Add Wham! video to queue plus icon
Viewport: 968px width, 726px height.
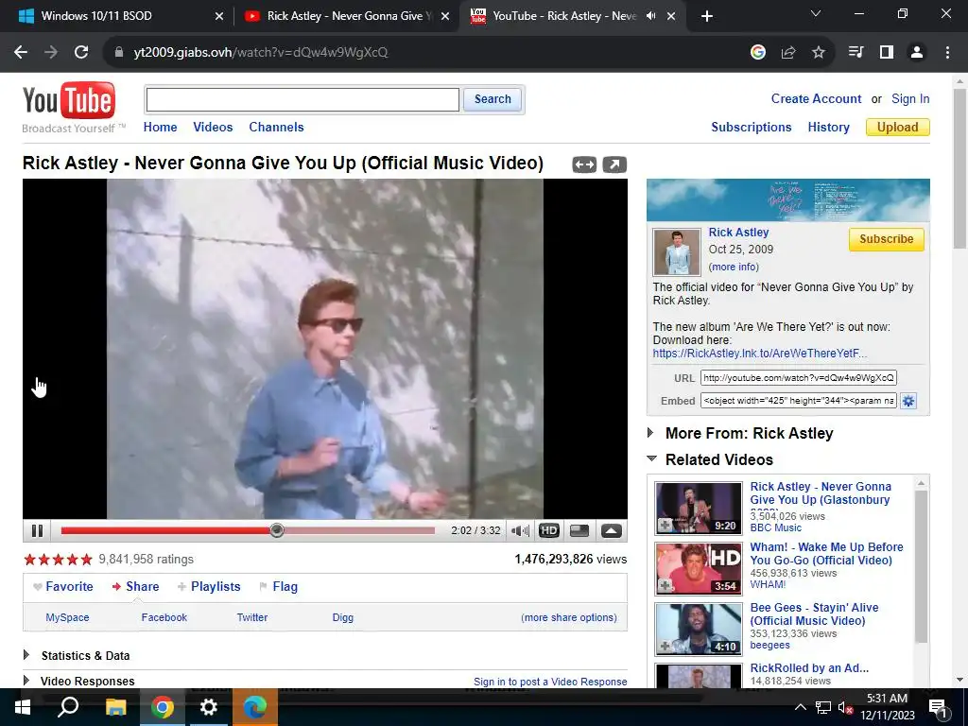[x=665, y=586]
